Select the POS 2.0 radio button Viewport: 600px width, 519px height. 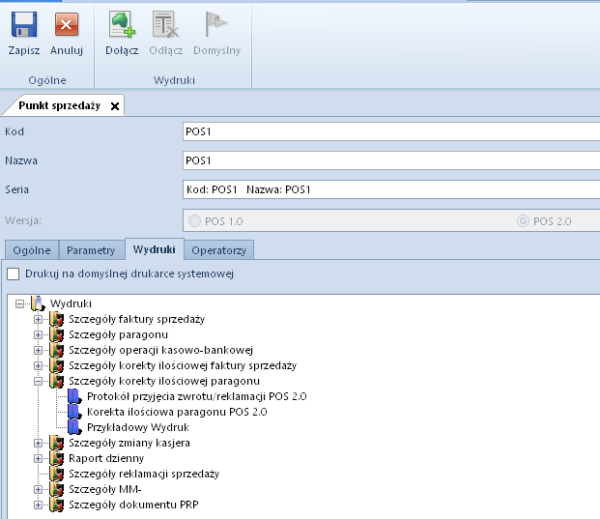(523, 221)
